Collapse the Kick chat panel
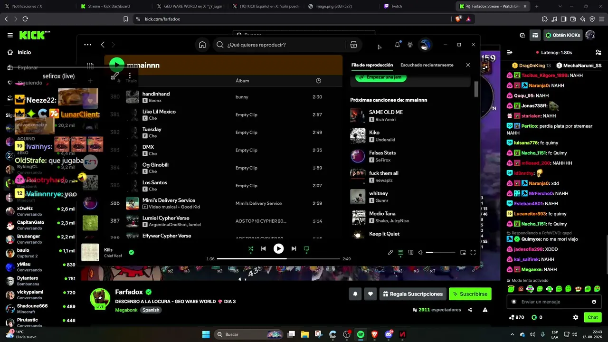 pos(509,52)
